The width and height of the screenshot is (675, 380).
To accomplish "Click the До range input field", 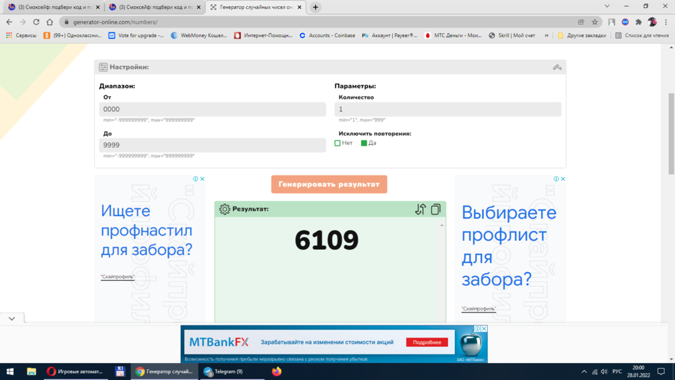I will tap(212, 145).
